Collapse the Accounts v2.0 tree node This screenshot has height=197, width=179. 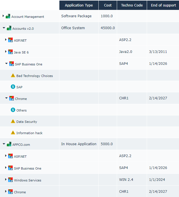click(4, 28)
